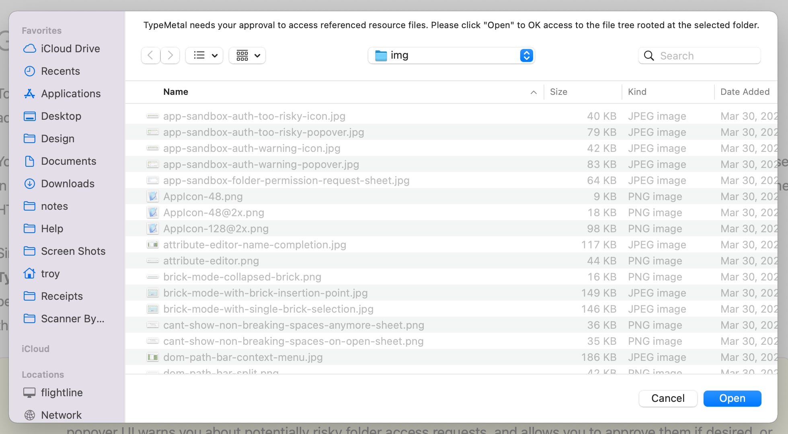Sort files by Date Added column

[745, 92]
